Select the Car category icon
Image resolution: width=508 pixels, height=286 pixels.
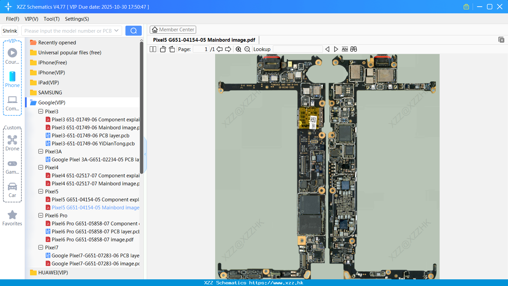[12, 190]
